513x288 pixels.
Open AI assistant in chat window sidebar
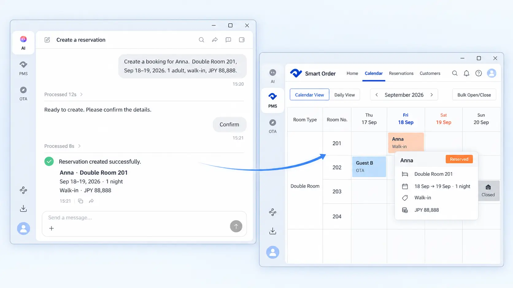tap(23, 43)
